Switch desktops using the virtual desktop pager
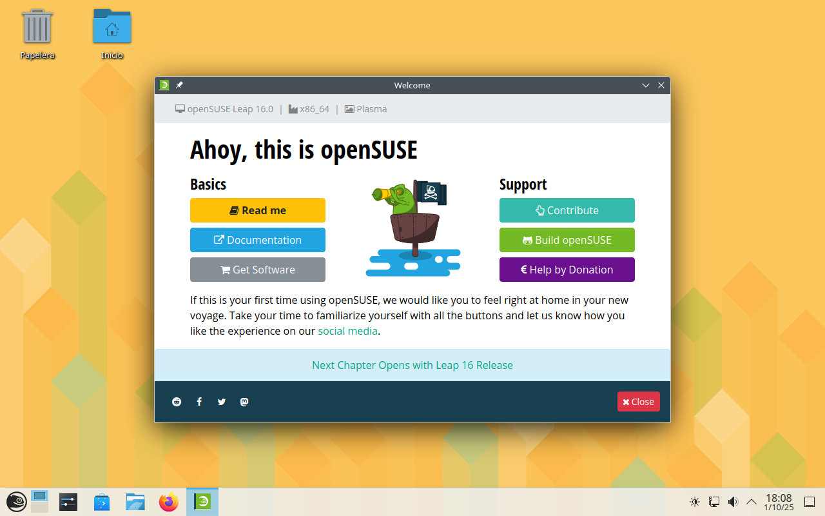825x516 pixels. (40, 502)
